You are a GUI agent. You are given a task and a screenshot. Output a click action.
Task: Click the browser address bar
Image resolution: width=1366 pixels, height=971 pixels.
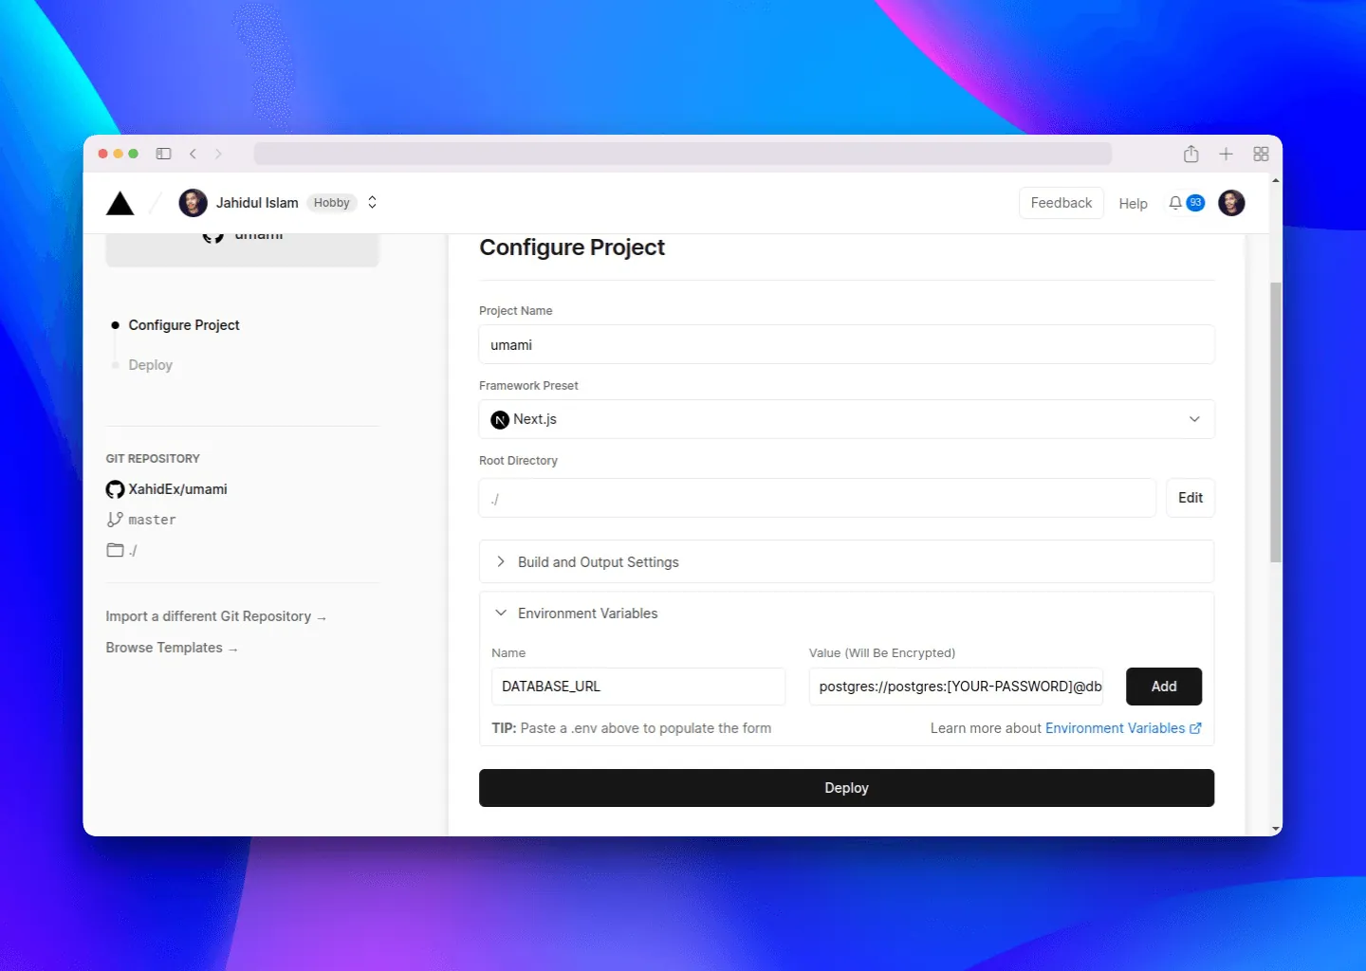(x=683, y=154)
